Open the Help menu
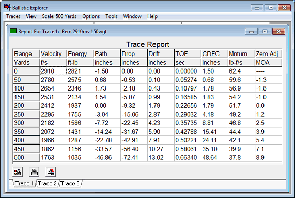Screen dimensions: 295x198 [x=152, y=16]
